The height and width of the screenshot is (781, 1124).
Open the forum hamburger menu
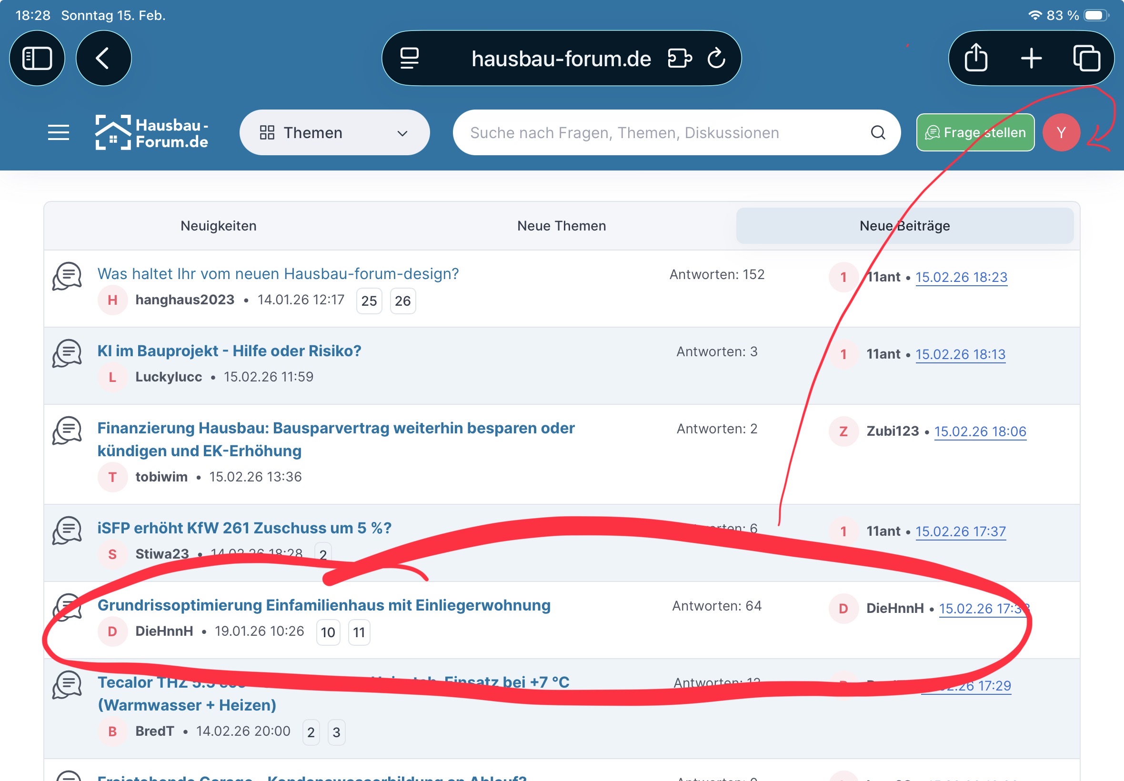click(x=58, y=132)
